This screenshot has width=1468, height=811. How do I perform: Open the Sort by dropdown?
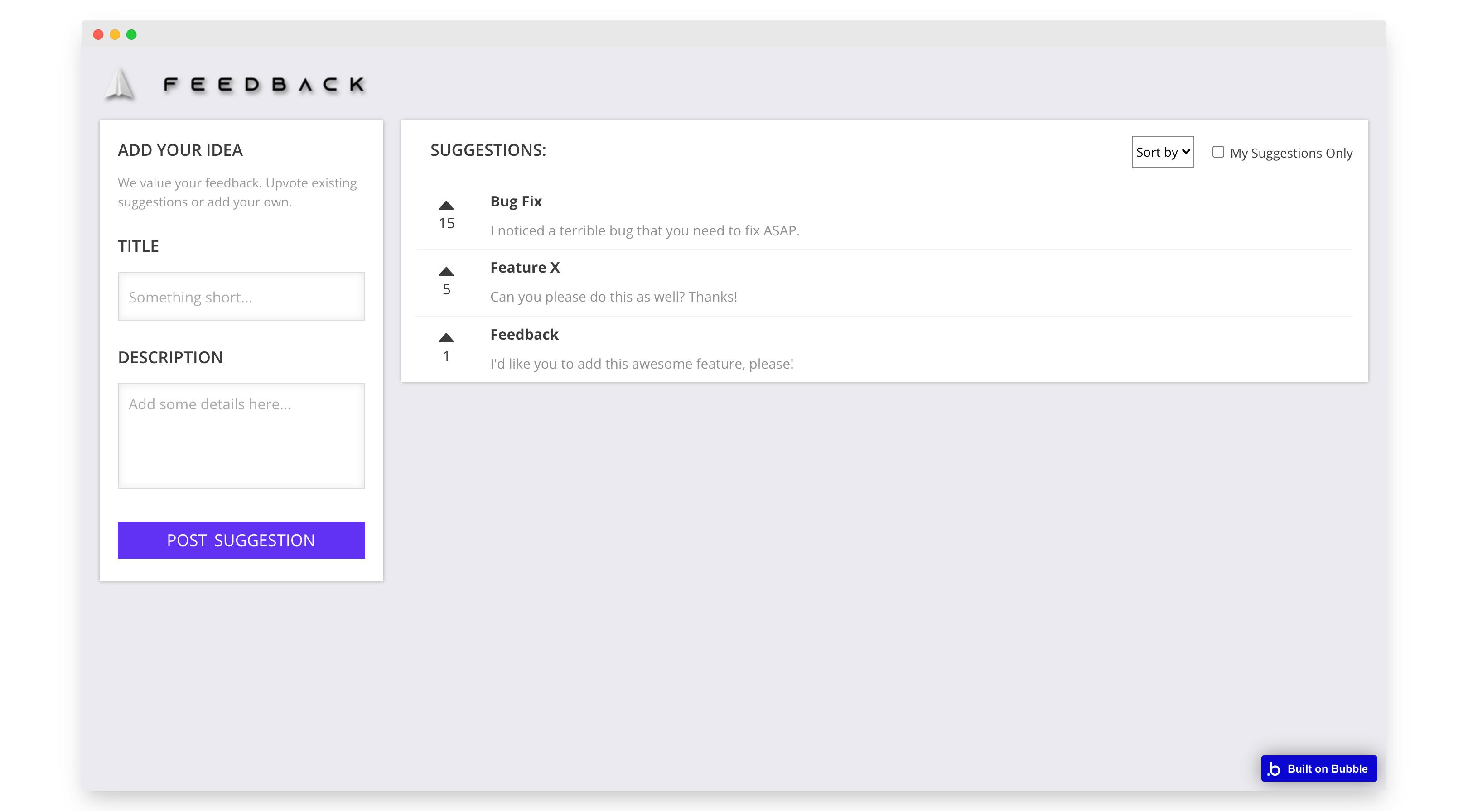(1163, 152)
